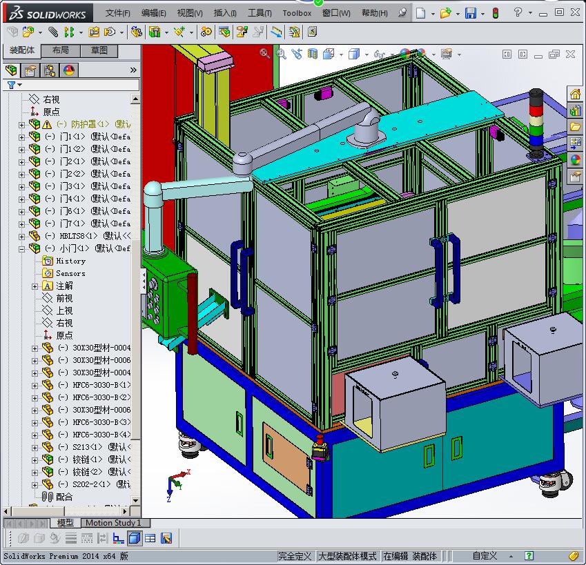Screen dimensions: 586x565
Task: Click the feature tree scroll down arrow
Action: pos(136,500)
